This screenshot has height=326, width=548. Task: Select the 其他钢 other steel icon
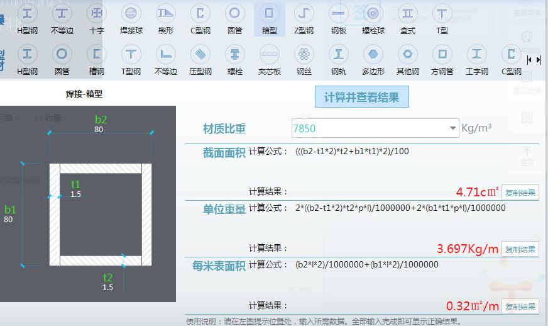407,61
